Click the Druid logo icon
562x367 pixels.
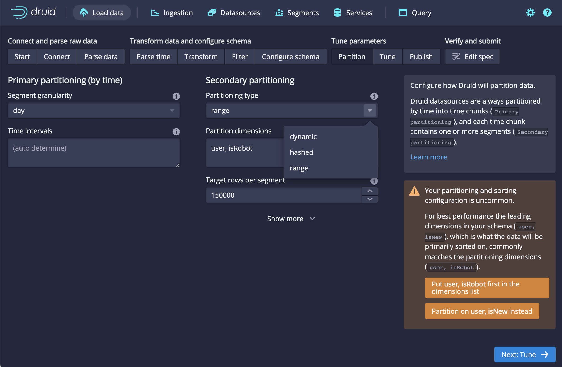[x=20, y=12]
